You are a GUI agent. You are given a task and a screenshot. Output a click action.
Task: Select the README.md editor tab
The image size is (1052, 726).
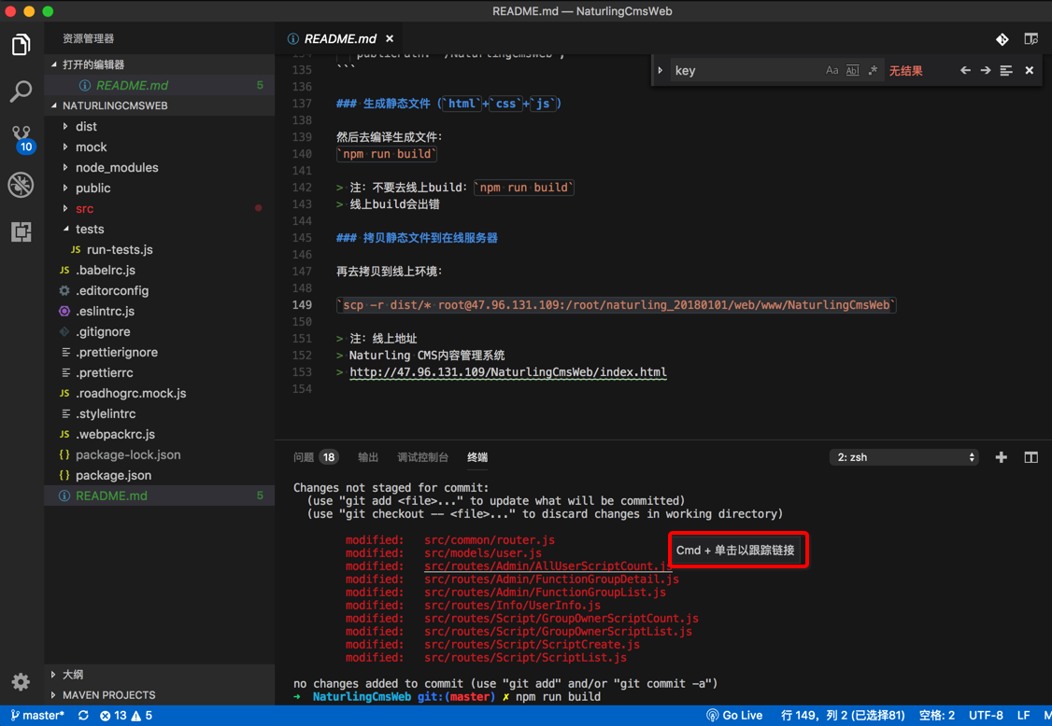[339, 39]
